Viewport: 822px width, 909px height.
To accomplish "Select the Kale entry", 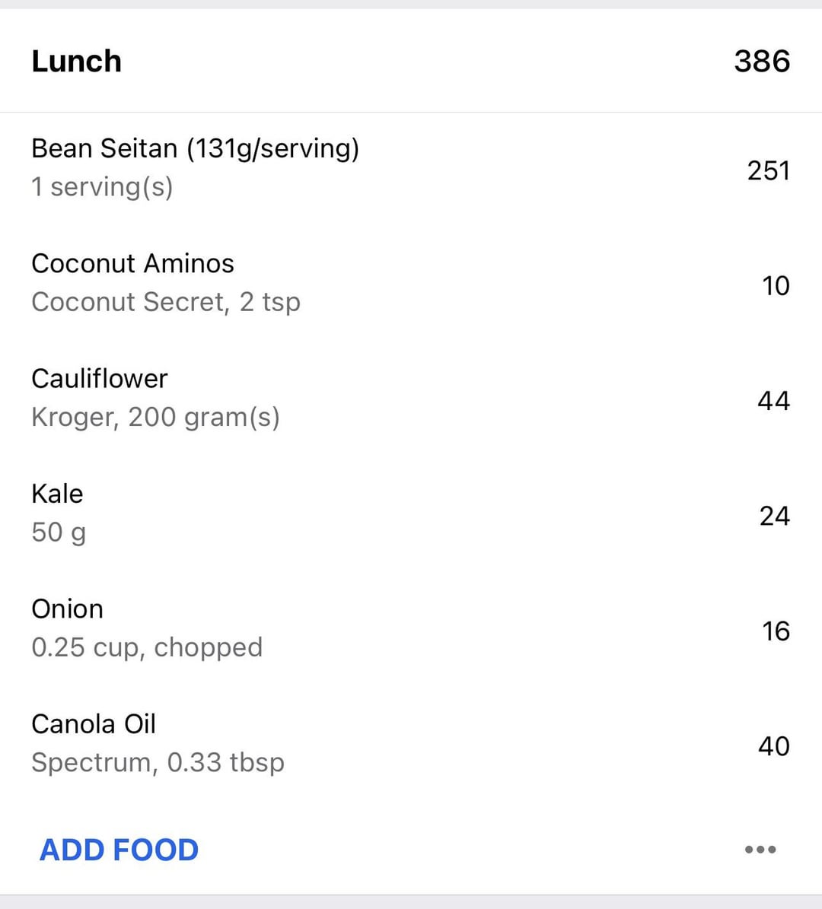I will pos(411,513).
